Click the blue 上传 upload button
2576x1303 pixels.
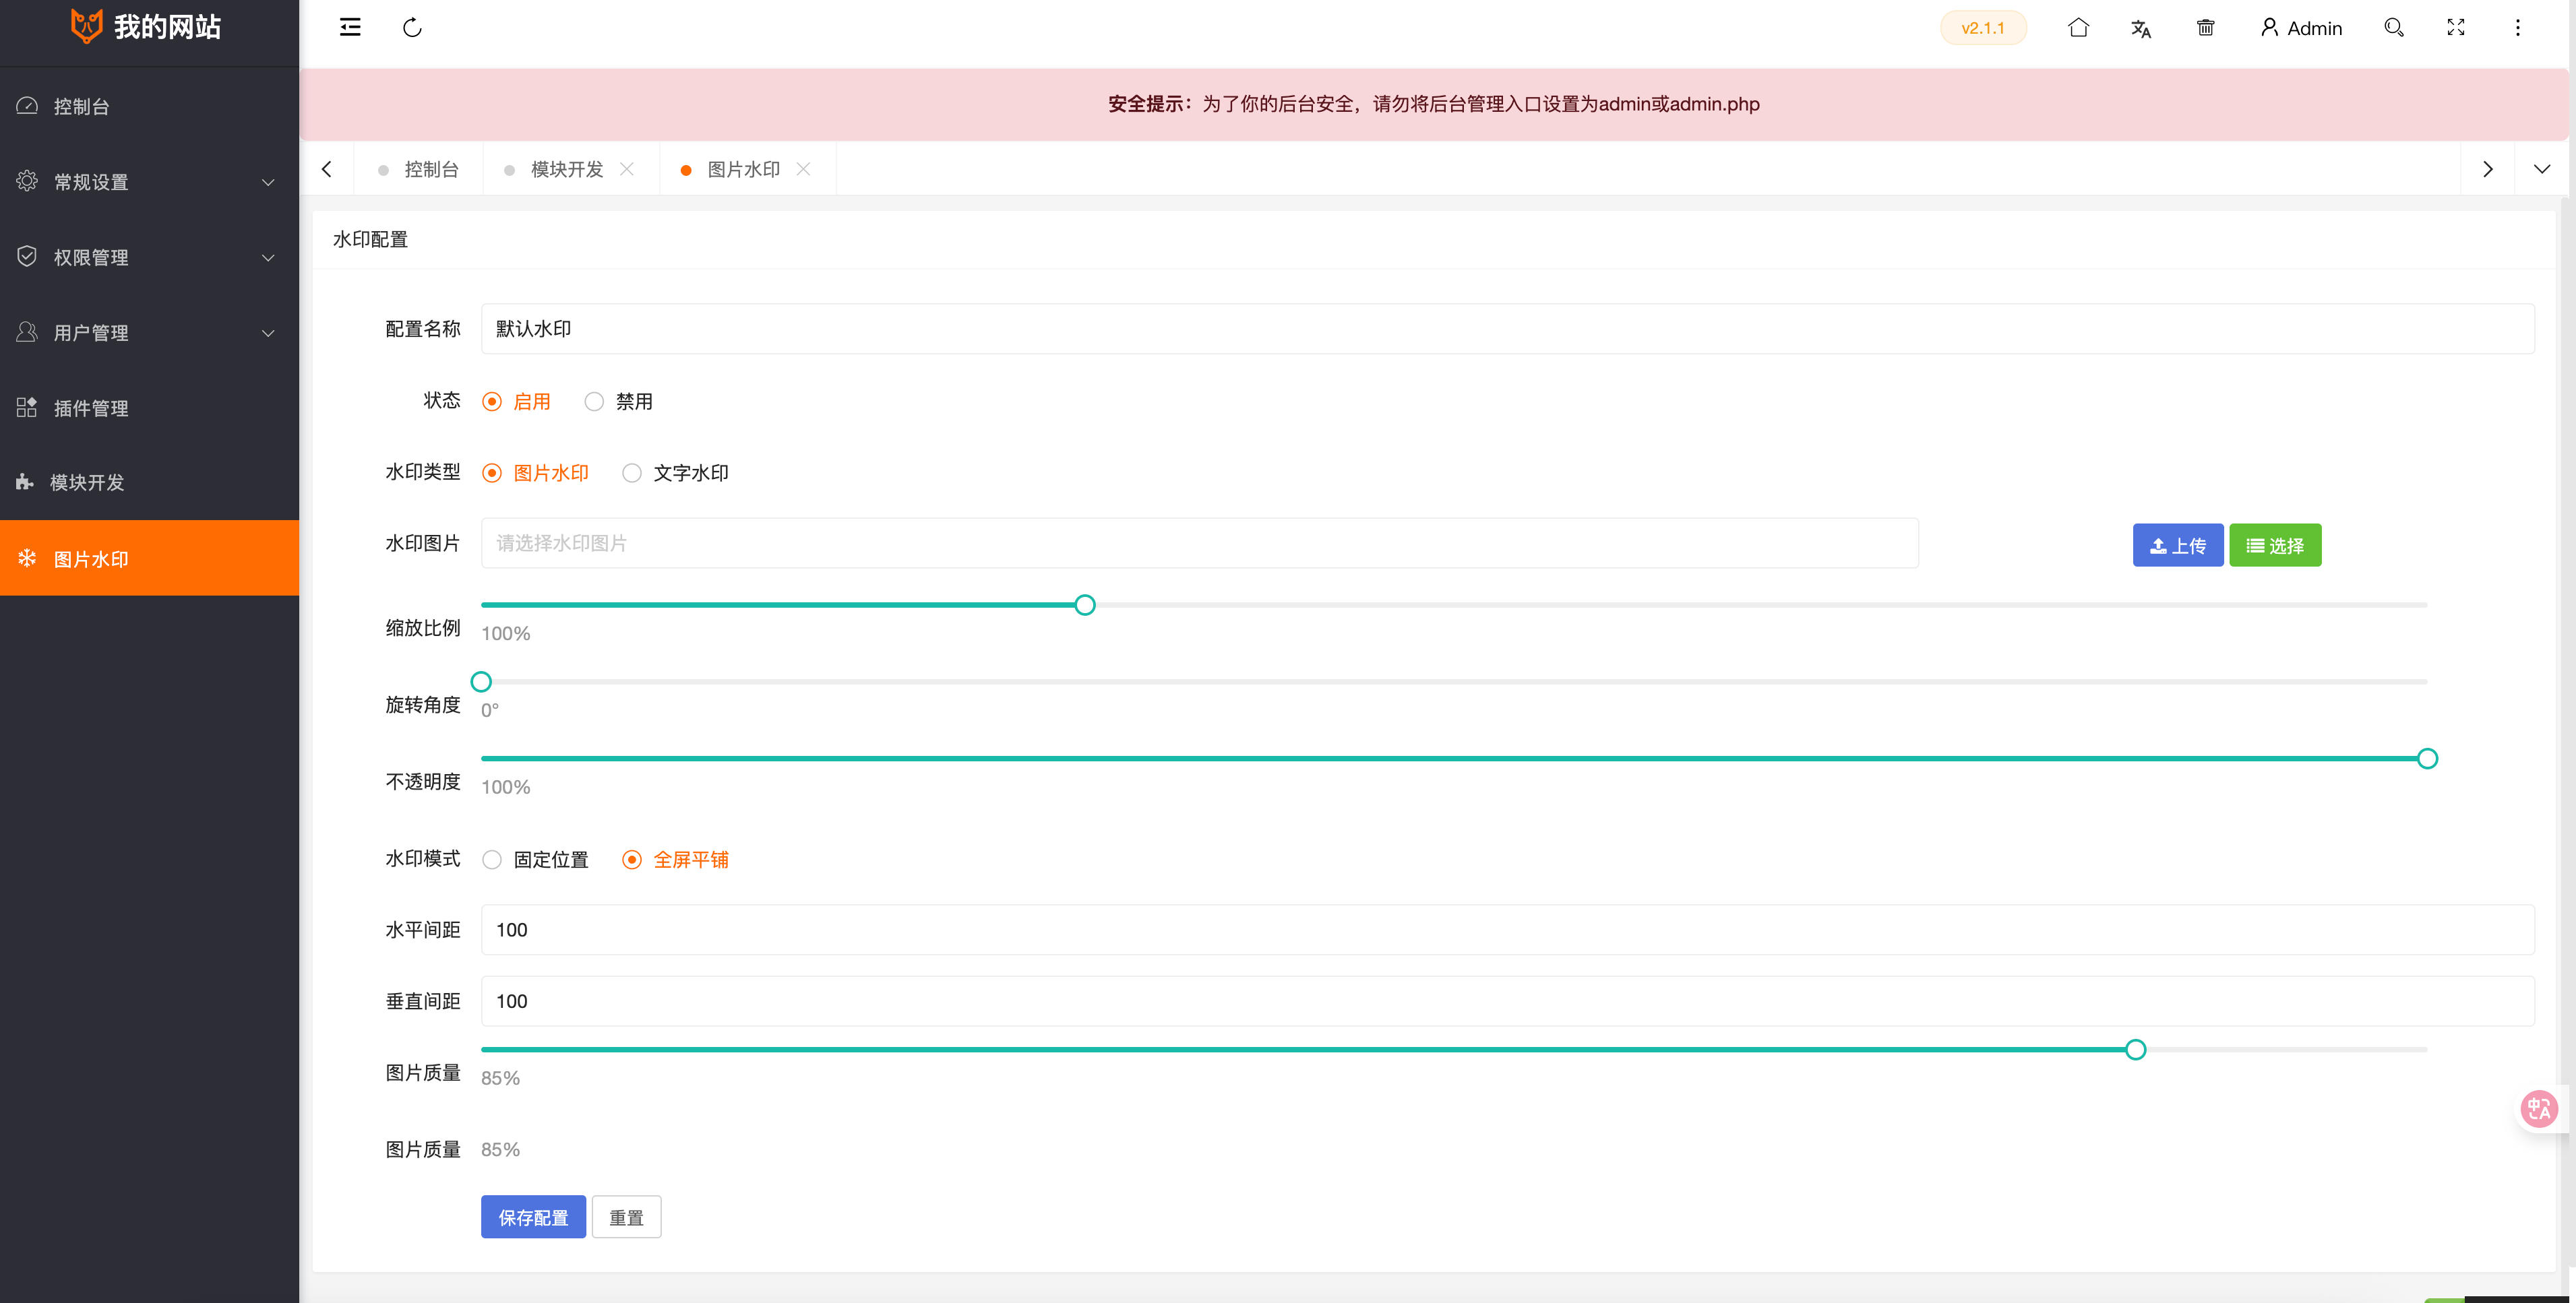pos(2177,546)
